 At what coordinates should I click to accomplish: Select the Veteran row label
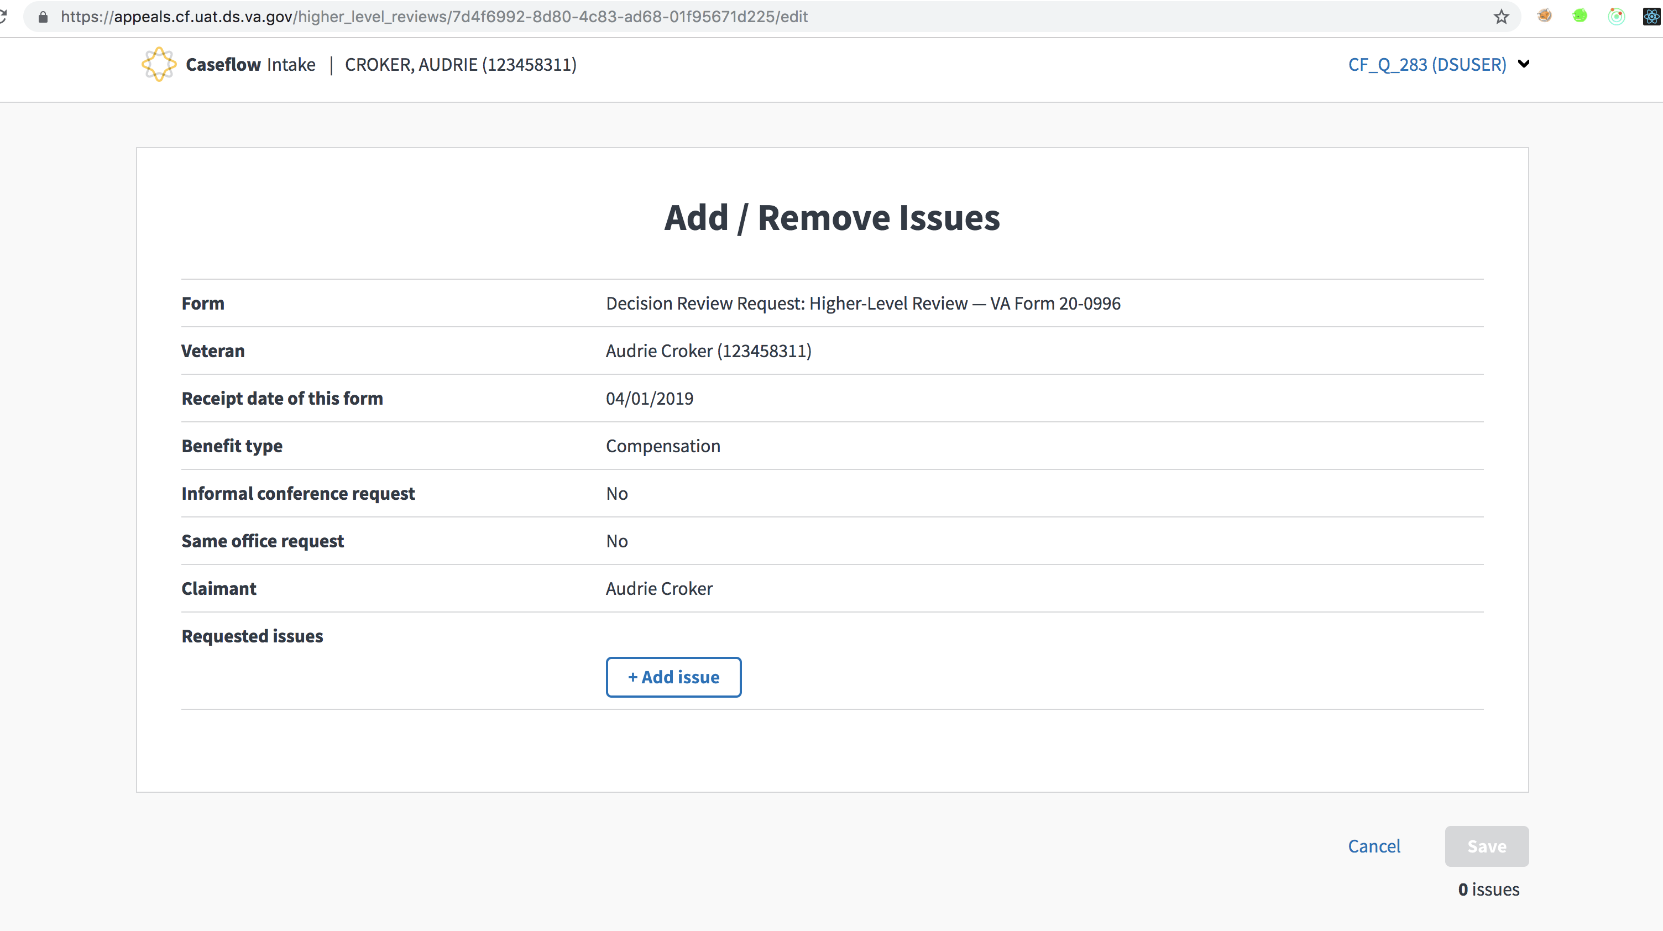click(213, 351)
